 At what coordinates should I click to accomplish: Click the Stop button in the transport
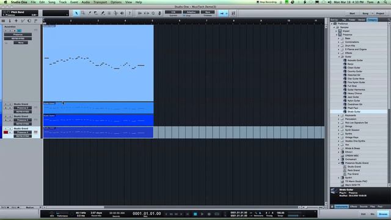tap(195, 214)
